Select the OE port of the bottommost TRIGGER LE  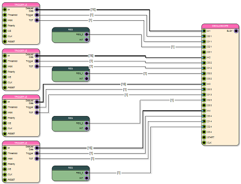click(5, 169)
